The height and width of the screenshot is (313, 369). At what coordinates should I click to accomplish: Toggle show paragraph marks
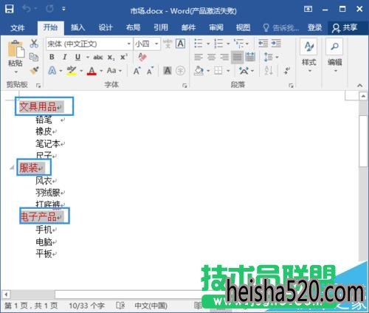point(287,71)
